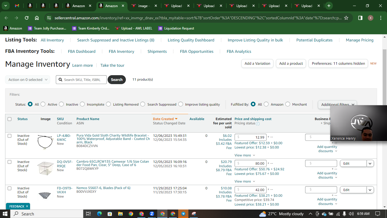Select the Active status radio button
Viewport: 387px width, 218px height.
click(x=43, y=104)
